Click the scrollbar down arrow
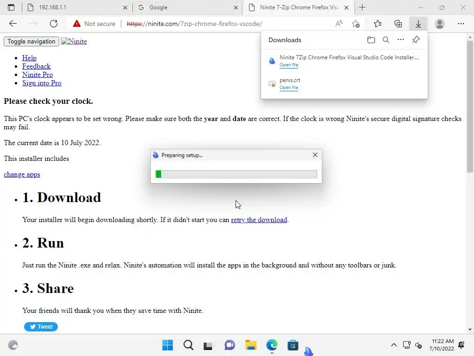 pos(470,330)
